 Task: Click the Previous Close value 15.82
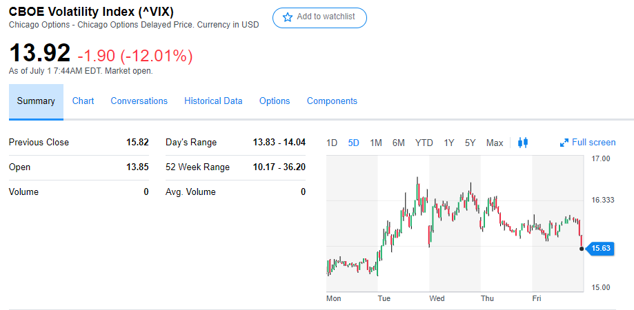pyautogui.click(x=137, y=143)
